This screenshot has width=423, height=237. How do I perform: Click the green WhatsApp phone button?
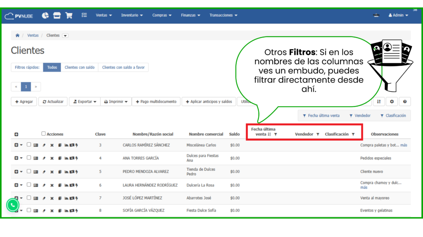click(13, 204)
